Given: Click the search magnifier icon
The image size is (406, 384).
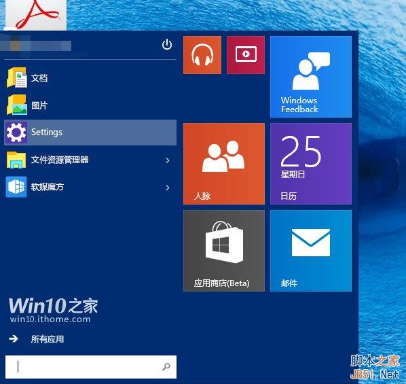Looking at the screenshot, I should 166,366.
